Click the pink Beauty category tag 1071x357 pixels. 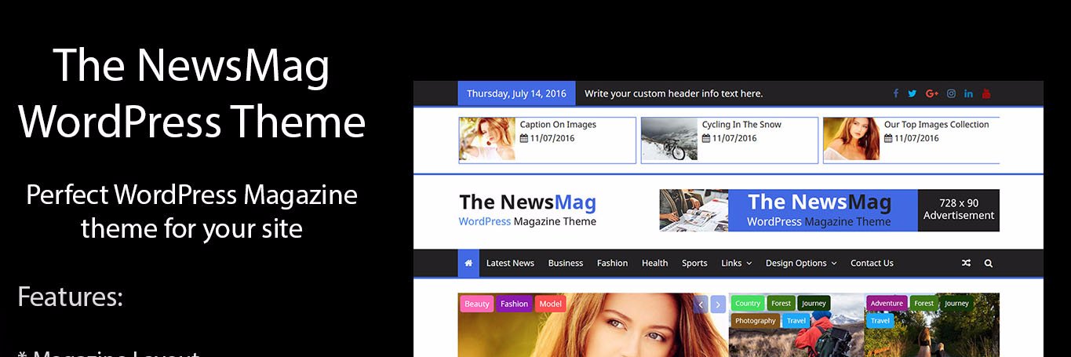[476, 304]
